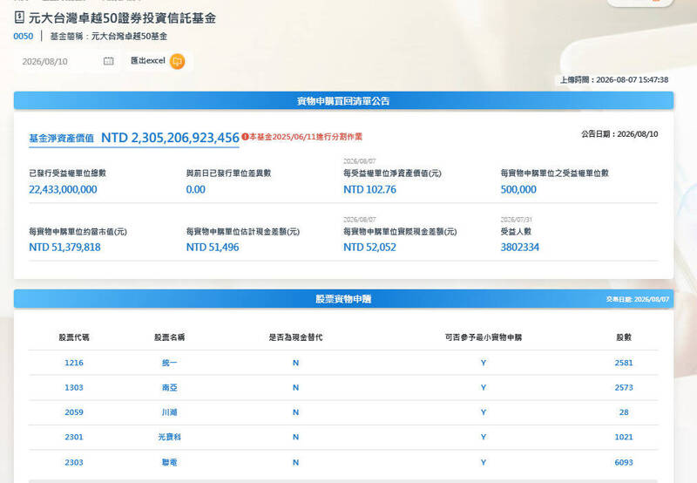Click the 股票代碼 column header
The image size is (697, 483).
coord(74,337)
